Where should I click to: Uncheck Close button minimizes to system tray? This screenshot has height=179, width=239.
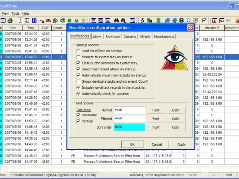(78, 63)
